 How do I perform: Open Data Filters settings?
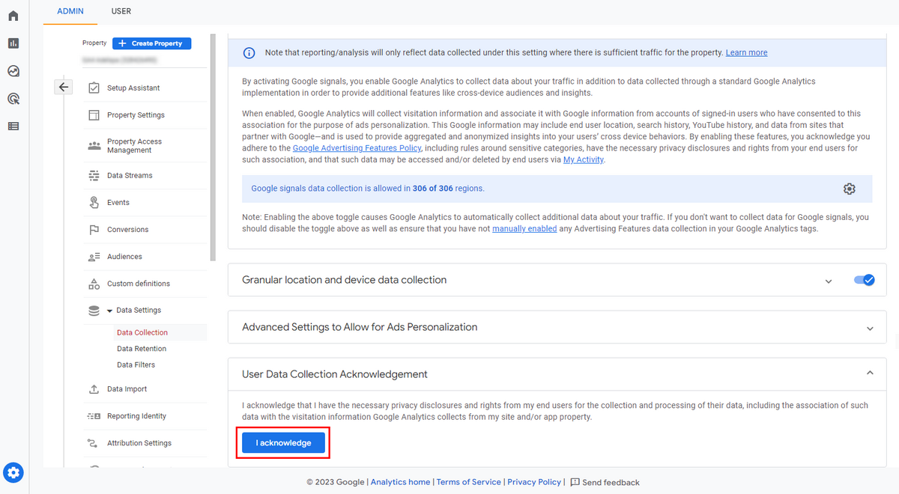136,365
